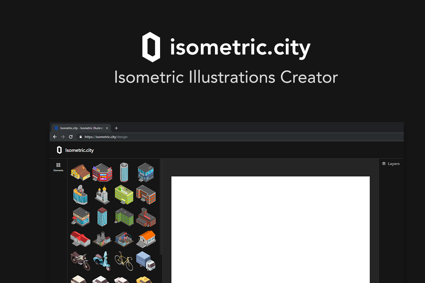Select the red shopping mall building
425x283 pixels.
point(102,172)
